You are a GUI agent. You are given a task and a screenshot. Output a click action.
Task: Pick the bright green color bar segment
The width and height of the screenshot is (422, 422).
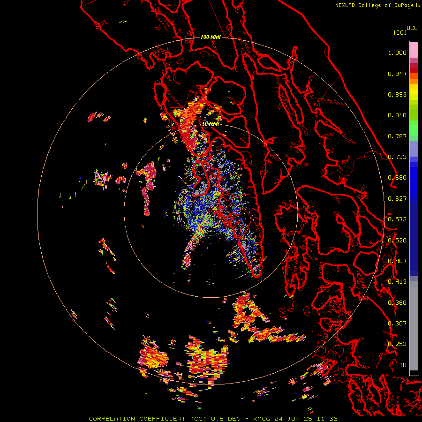click(x=414, y=128)
